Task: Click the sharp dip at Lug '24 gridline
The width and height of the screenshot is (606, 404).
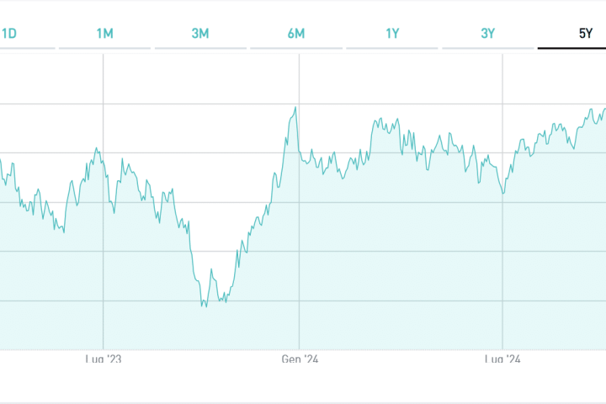Action: 503,194
